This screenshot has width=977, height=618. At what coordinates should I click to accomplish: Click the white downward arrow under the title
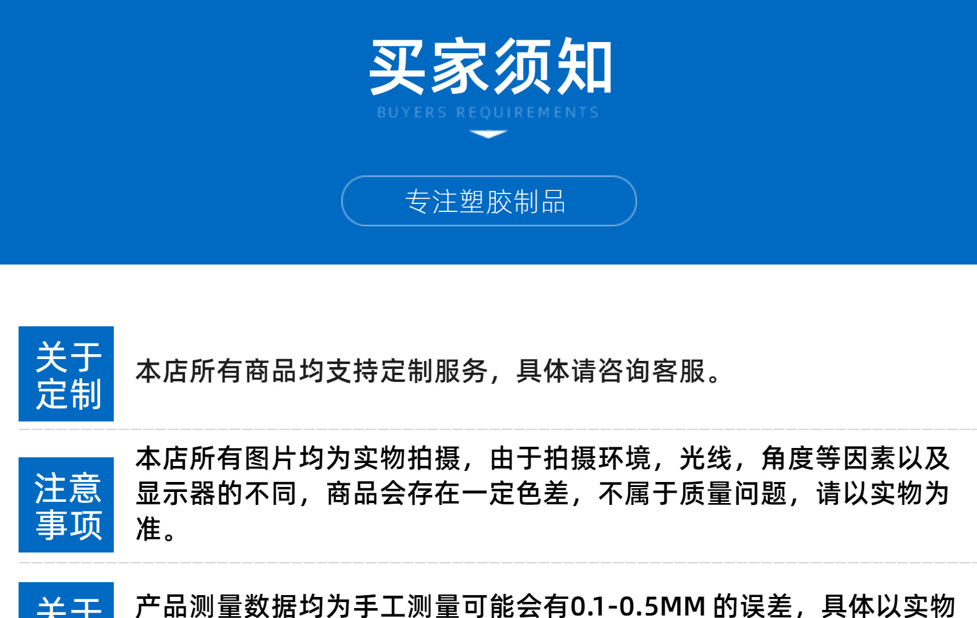pos(488,134)
